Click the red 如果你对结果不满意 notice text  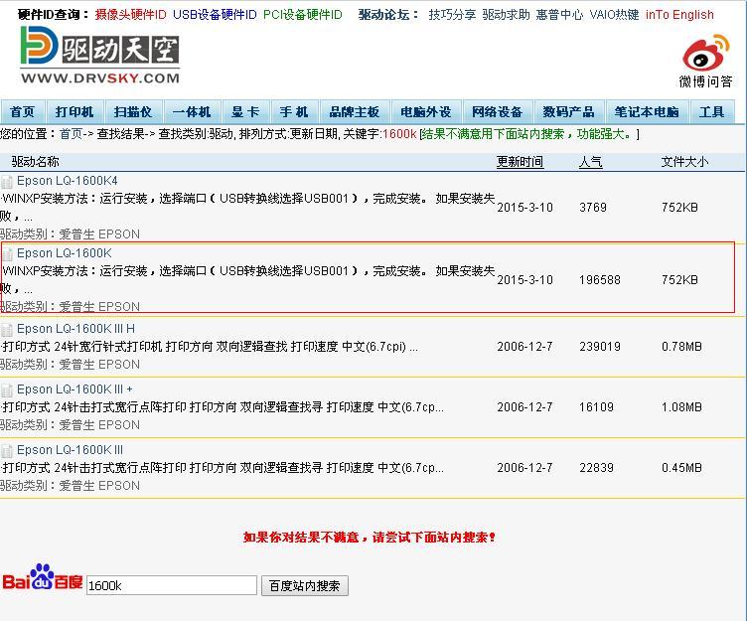tap(370, 538)
